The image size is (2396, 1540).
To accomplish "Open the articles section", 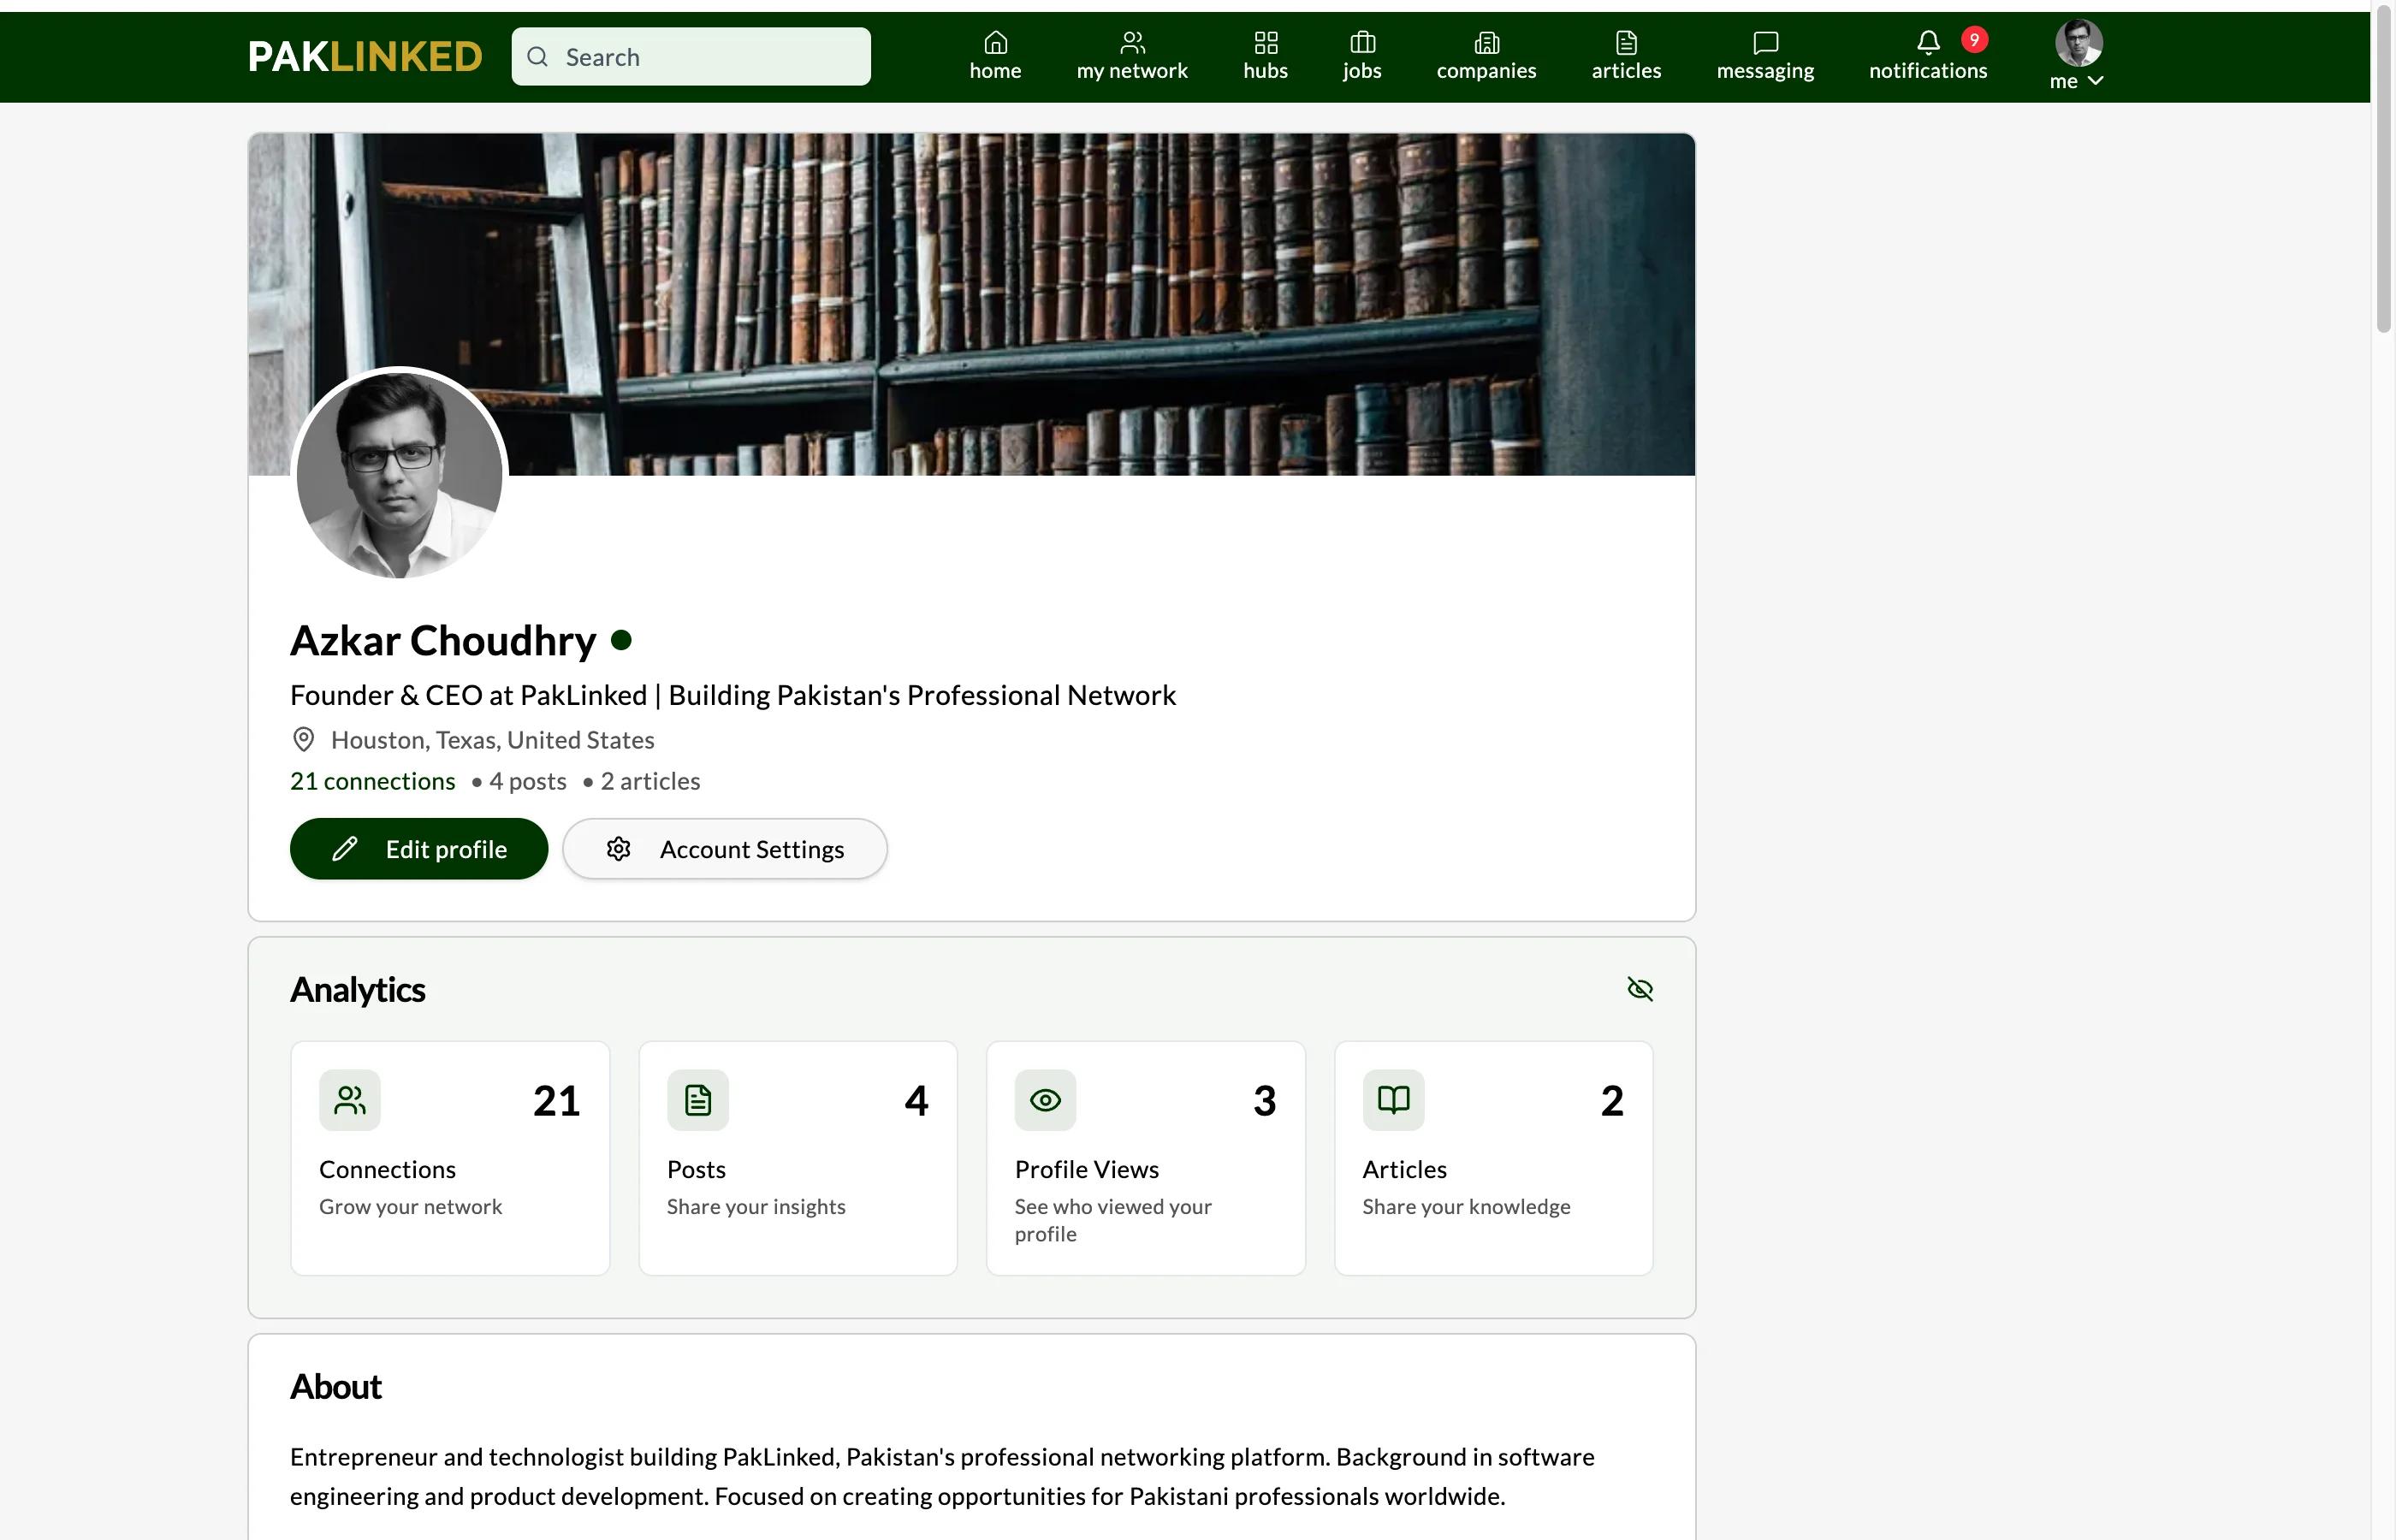I will pyautogui.click(x=1625, y=56).
